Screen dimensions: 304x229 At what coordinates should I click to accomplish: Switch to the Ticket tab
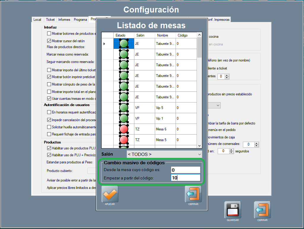[x=50, y=20]
